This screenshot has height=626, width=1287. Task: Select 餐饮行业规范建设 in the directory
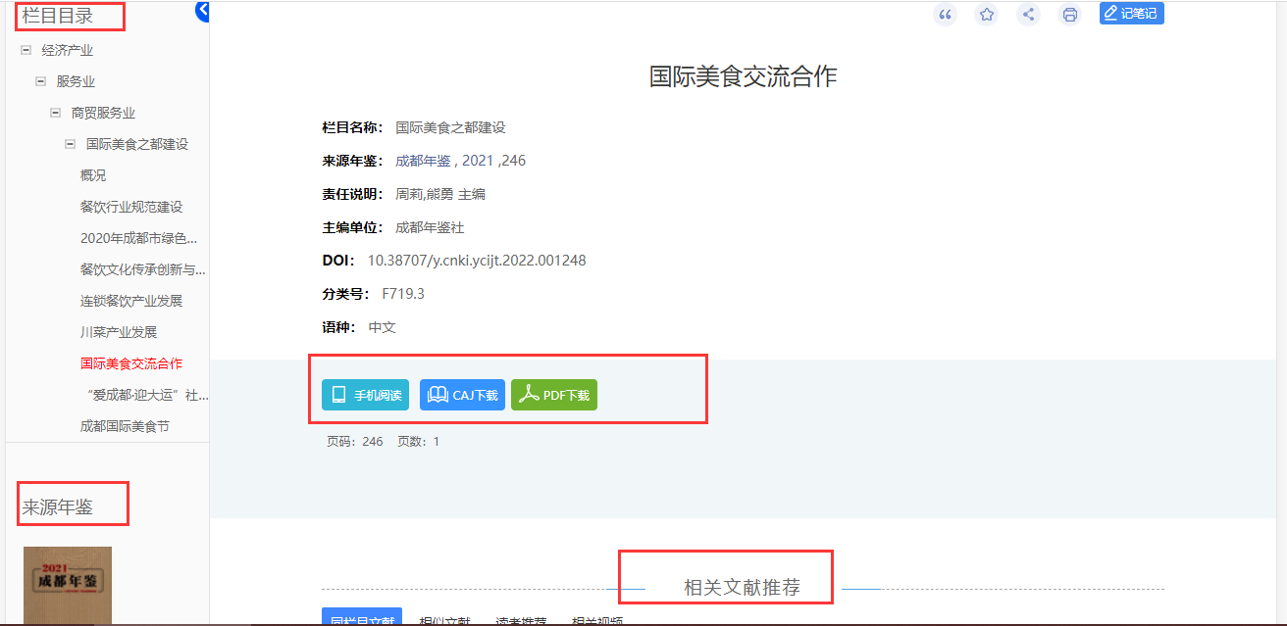(x=131, y=207)
